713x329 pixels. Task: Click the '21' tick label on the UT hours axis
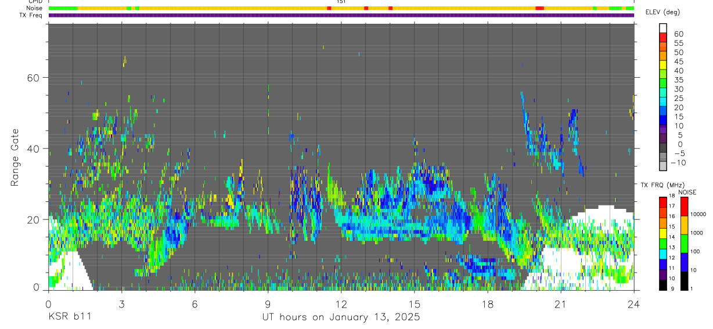[x=560, y=304]
